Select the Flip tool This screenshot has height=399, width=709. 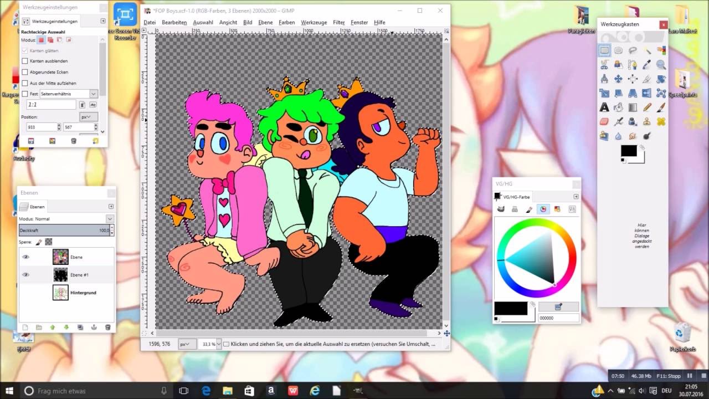pyautogui.click(x=646, y=93)
